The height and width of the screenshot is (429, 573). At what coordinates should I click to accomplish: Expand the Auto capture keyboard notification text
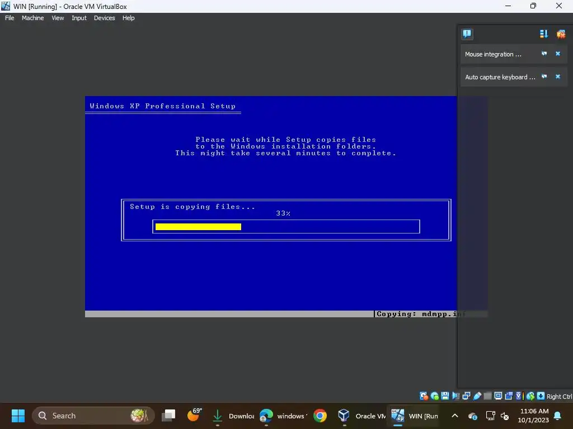click(x=500, y=77)
